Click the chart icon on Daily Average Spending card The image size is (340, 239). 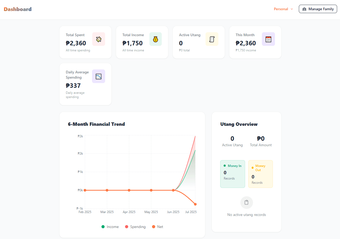click(99, 76)
